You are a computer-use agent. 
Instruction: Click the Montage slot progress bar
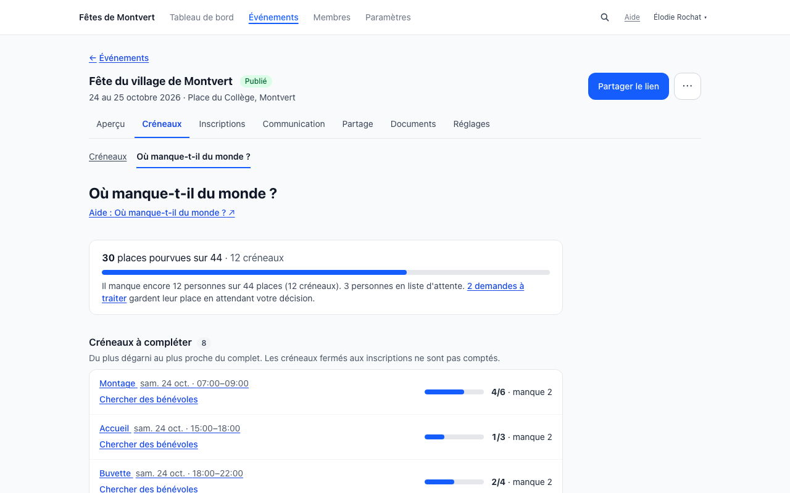pyautogui.click(x=454, y=392)
